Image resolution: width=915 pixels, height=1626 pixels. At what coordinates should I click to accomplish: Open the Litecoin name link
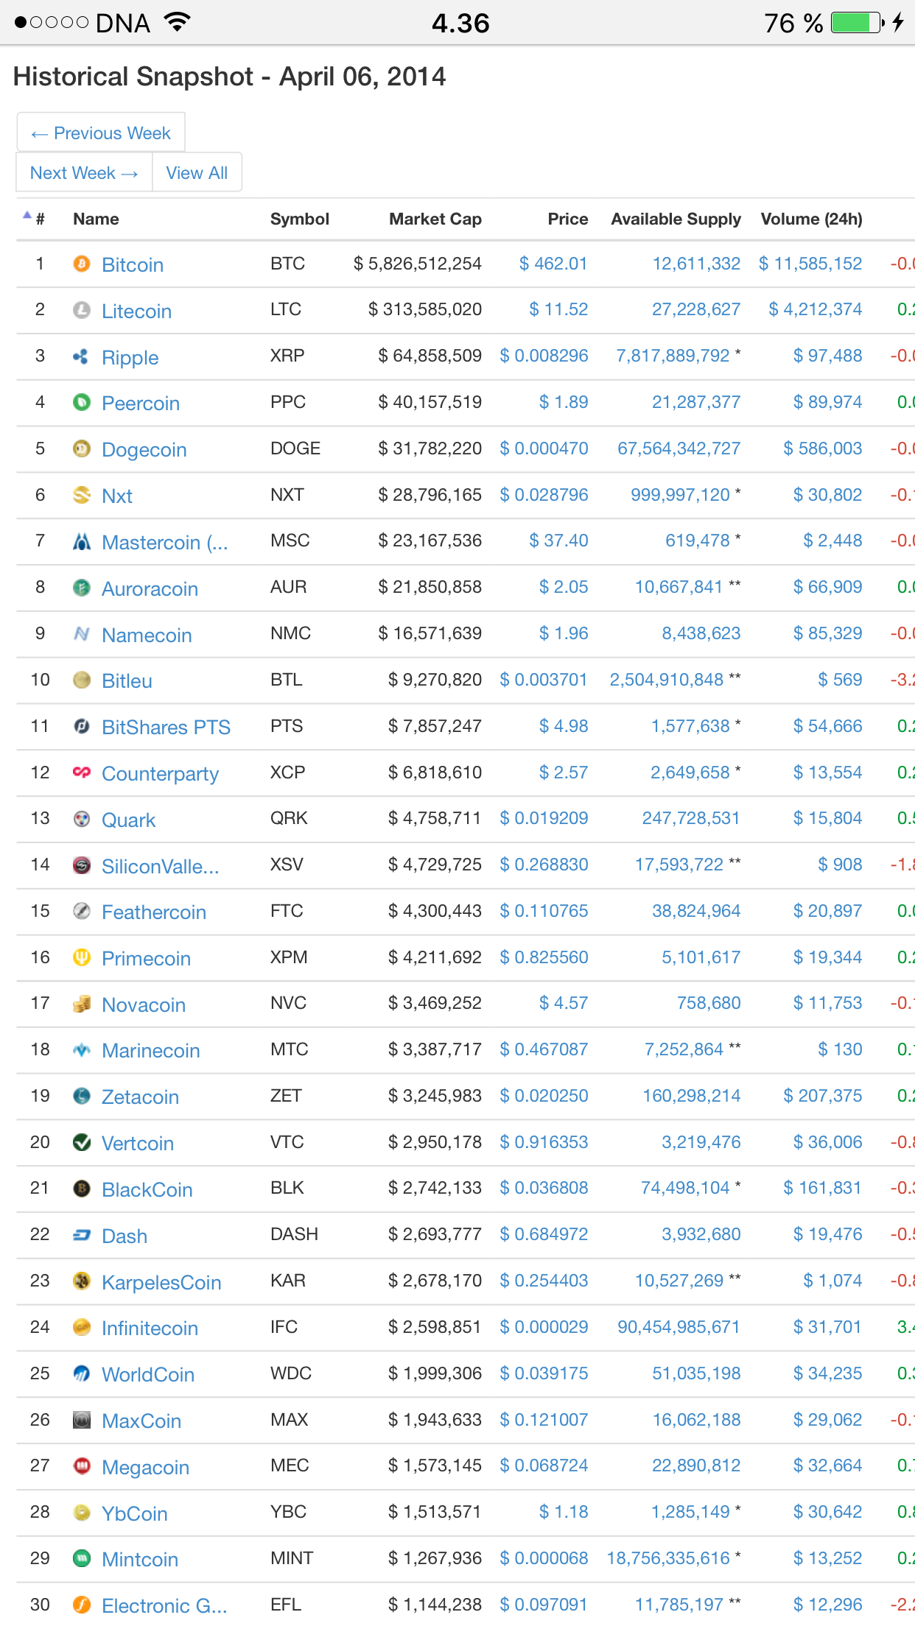tap(137, 311)
